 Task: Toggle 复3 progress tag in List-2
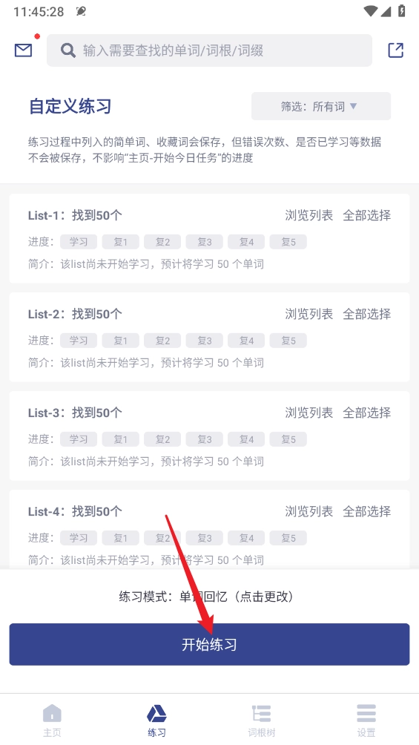[x=204, y=341]
